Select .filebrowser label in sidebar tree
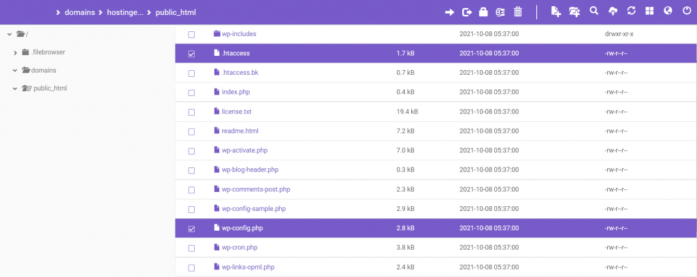697x277 pixels. point(48,52)
